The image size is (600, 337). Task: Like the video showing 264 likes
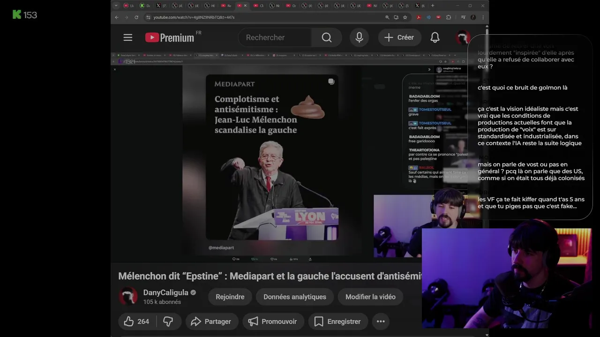pyautogui.click(x=137, y=322)
